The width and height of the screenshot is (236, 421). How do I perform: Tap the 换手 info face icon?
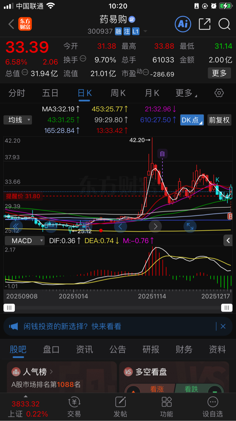[83, 59]
